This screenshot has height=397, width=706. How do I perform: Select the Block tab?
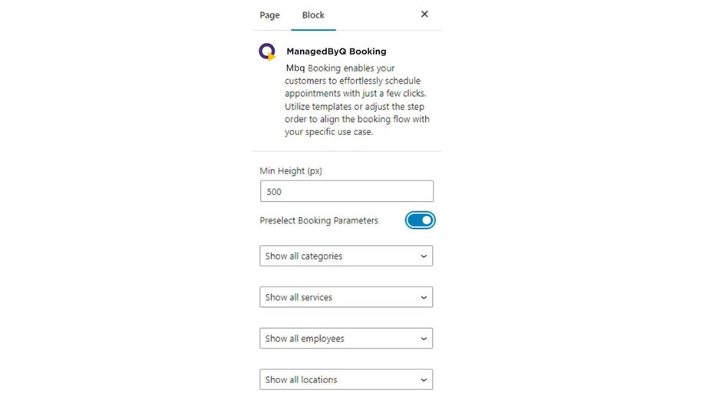pyautogui.click(x=313, y=15)
